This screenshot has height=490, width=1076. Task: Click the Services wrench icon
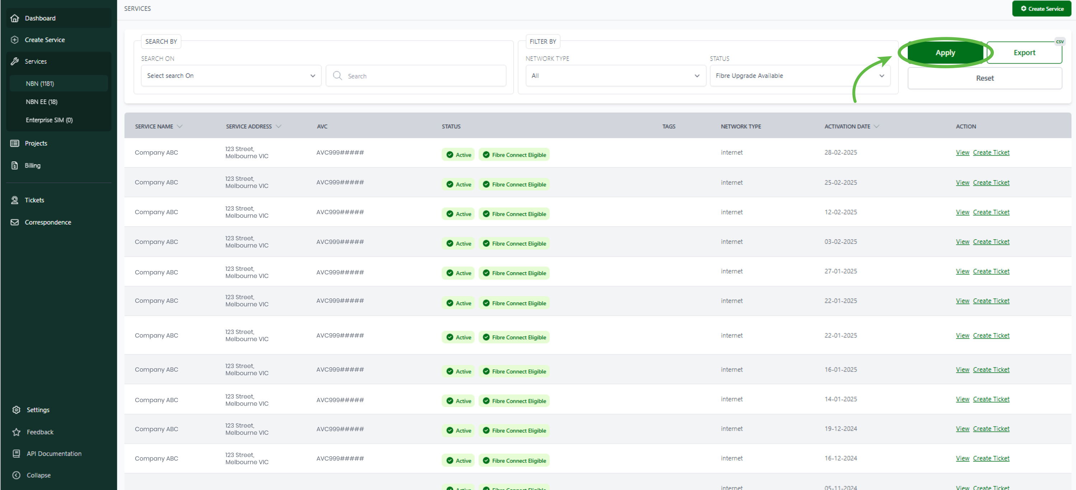[x=15, y=61]
